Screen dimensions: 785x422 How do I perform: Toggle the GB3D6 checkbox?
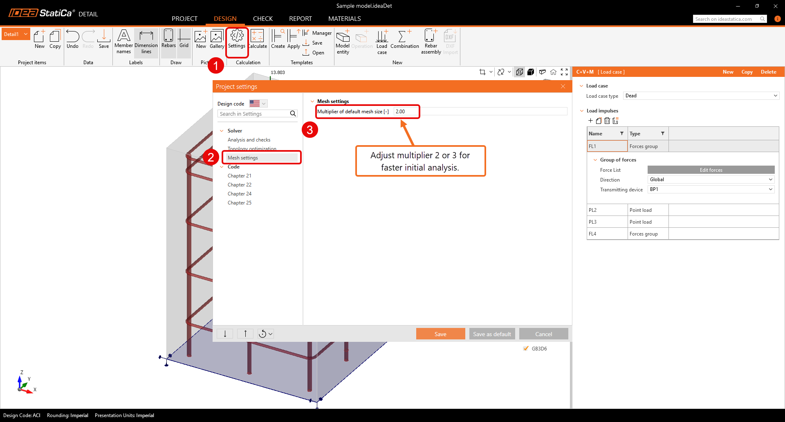point(526,348)
